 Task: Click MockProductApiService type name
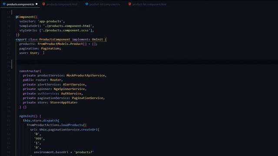(86, 75)
